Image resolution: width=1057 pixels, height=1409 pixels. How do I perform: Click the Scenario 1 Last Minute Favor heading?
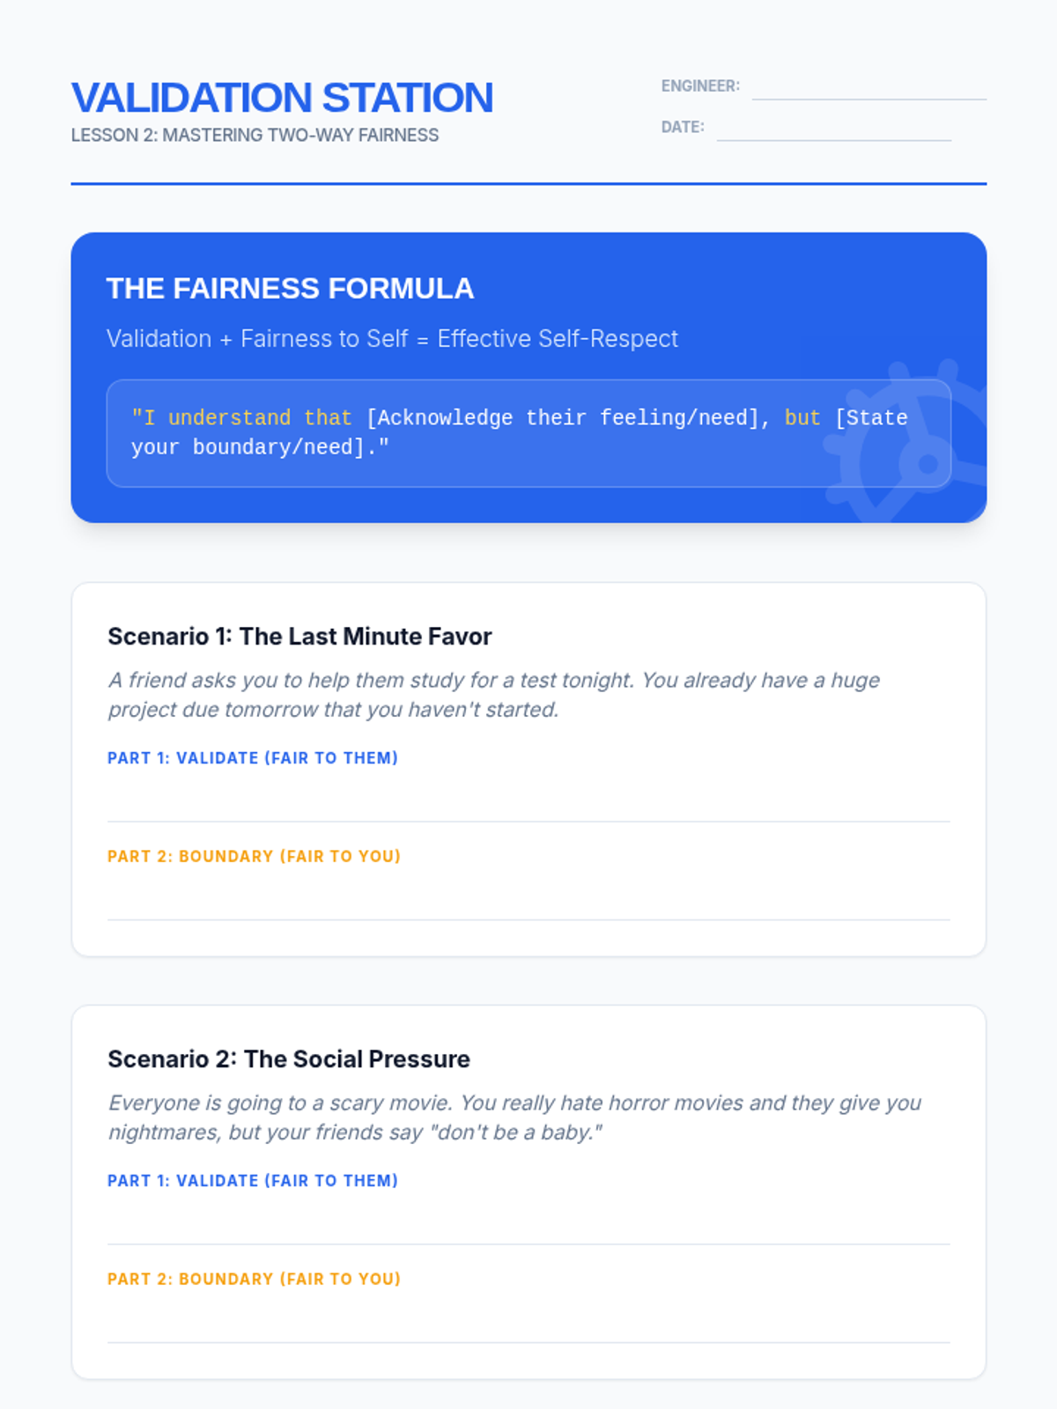pos(299,637)
